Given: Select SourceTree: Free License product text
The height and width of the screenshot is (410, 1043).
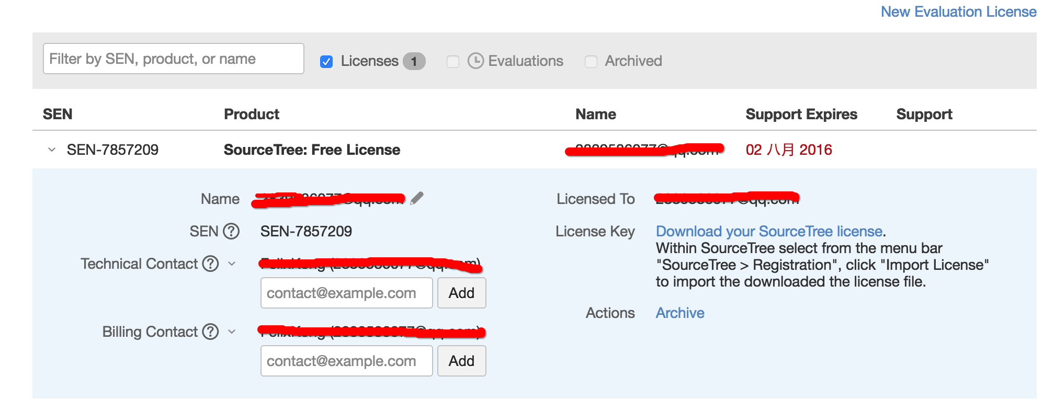Looking at the screenshot, I should tap(312, 150).
